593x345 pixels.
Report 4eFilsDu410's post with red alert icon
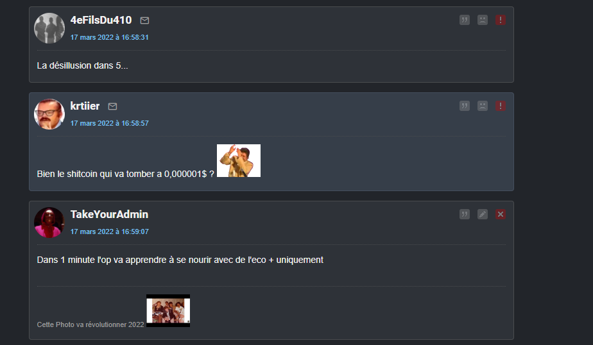[501, 20]
